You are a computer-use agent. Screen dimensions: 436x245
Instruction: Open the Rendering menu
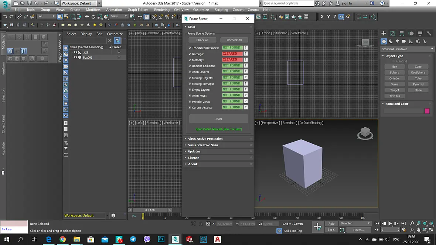point(161,10)
